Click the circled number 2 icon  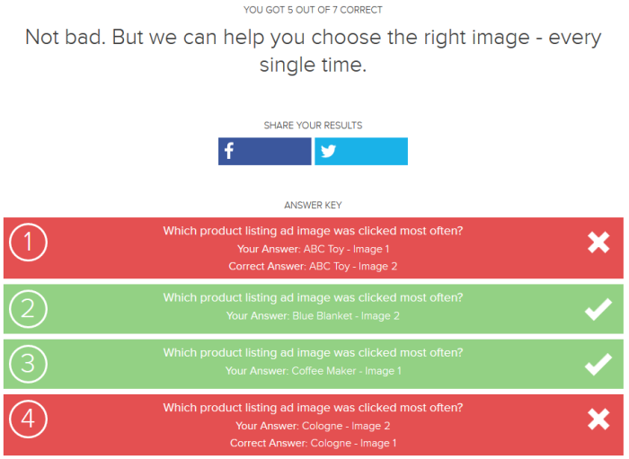pyautogui.click(x=28, y=309)
